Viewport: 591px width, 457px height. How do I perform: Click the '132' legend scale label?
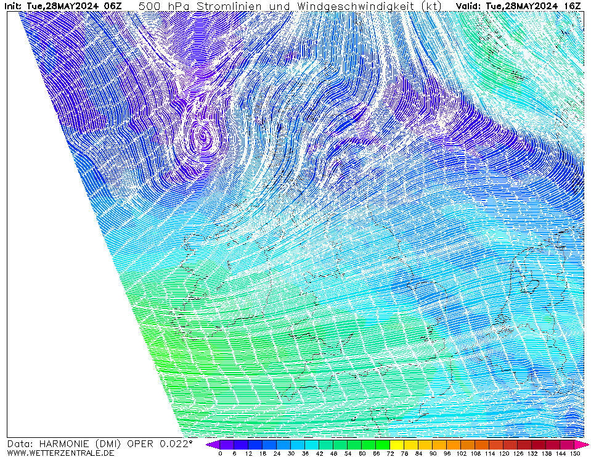click(x=532, y=453)
